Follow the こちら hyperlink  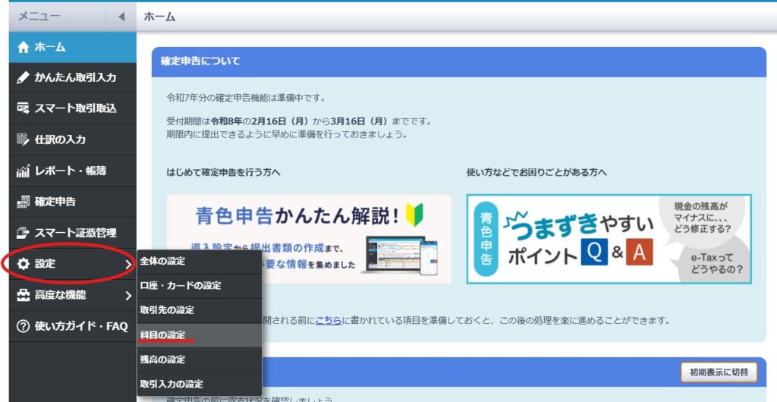tap(329, 320)
